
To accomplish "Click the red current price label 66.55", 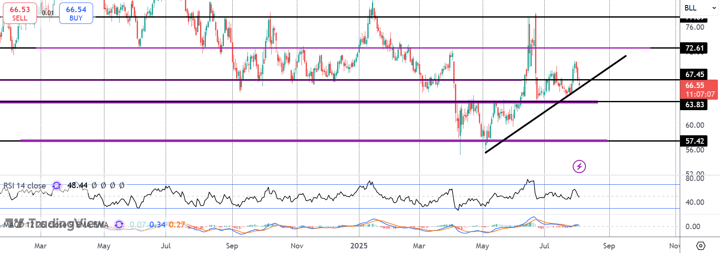I will click(x=699, y=90).
